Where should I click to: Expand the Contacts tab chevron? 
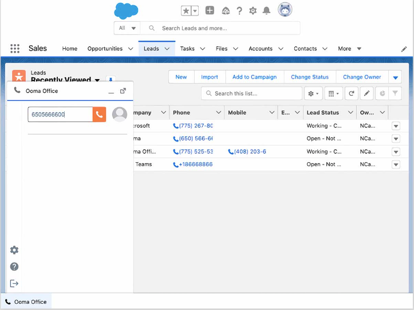325,49
